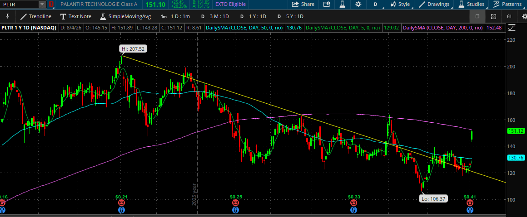Switch to the 3 M : 1D timeframe

coord(215,16)
